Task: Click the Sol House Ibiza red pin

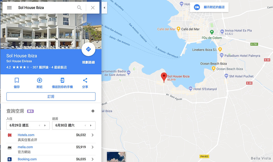Action: click(x=164, y=77)
